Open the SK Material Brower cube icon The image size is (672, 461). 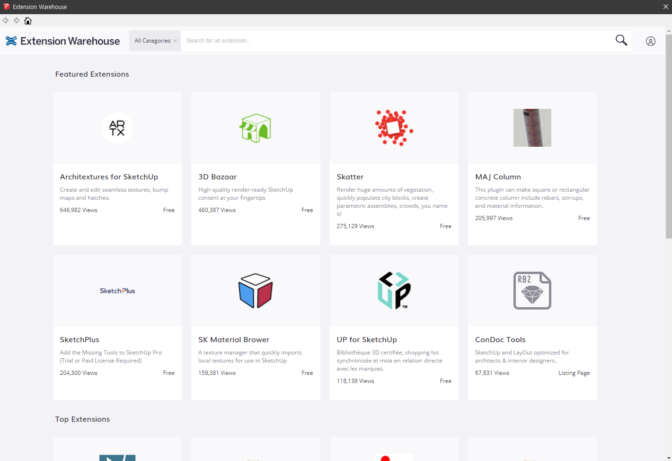point(256,291)
